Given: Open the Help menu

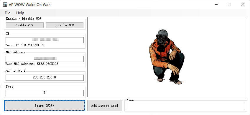Looking at the screenshot, I should (20, 13).
